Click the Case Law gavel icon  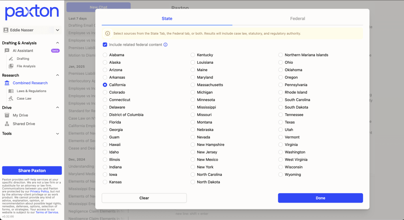[11, 98]
